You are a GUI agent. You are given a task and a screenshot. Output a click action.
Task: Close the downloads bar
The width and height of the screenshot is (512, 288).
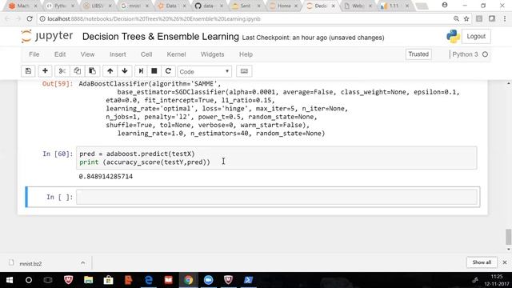point(505,262)
